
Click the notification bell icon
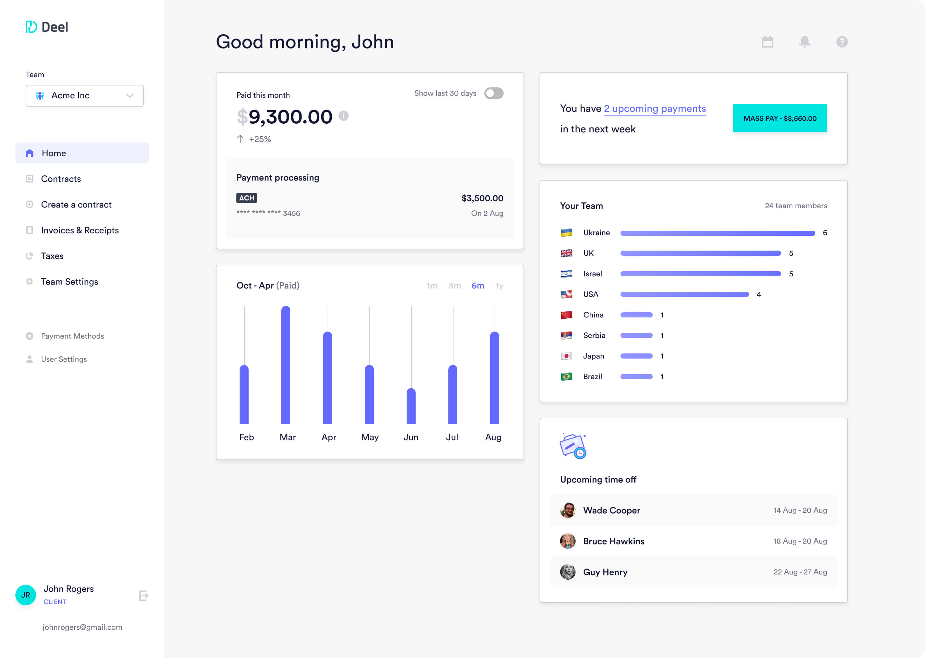coord(804,42)
